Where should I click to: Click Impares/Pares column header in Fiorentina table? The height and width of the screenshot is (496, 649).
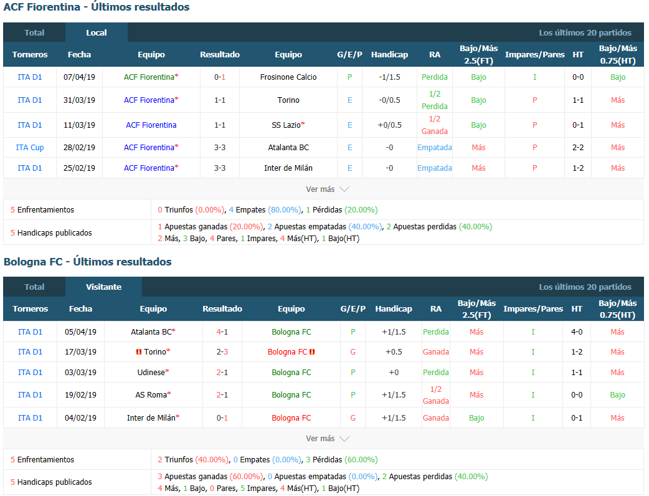[535, 55]
